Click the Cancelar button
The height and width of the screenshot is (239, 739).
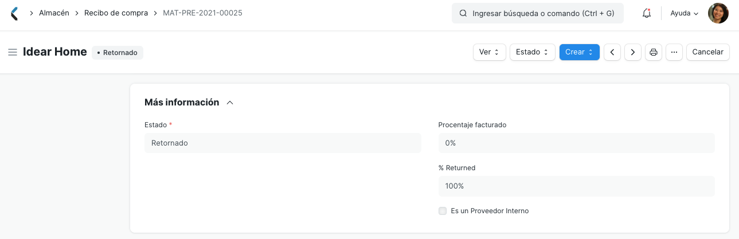[708, 52]
